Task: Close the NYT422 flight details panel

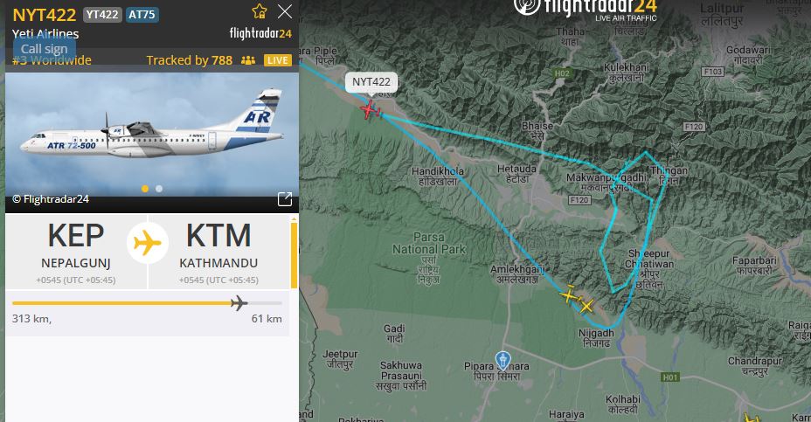Action: point(285,11)
